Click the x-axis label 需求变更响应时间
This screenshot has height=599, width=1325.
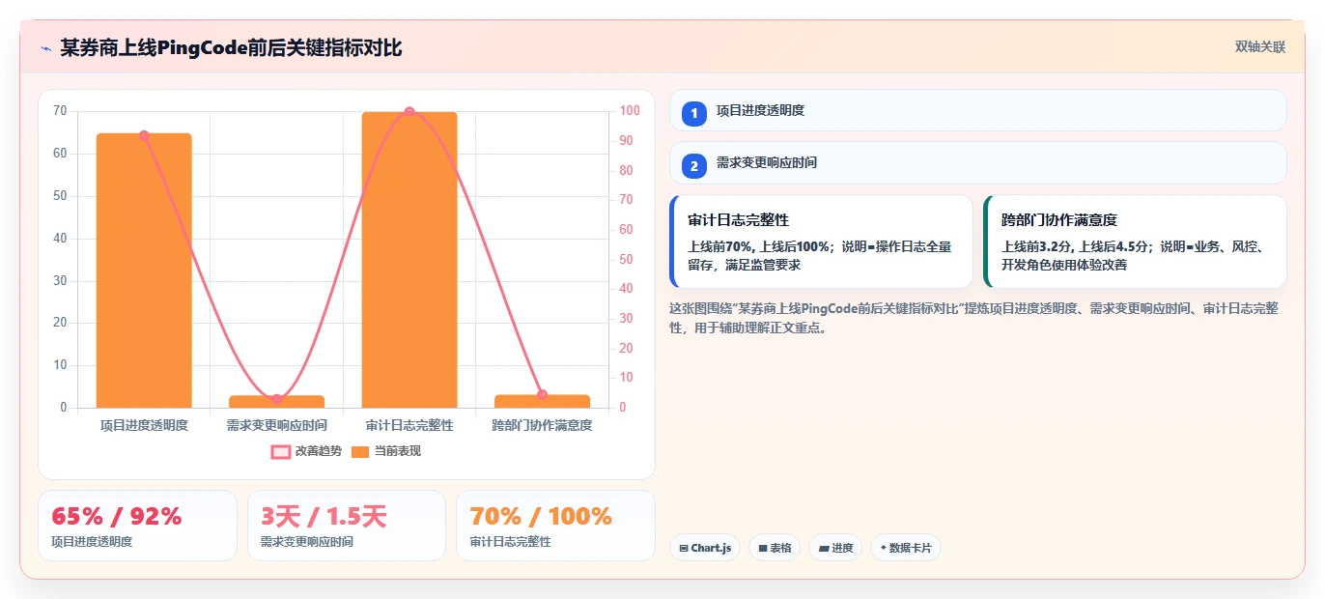coord(276,425)
